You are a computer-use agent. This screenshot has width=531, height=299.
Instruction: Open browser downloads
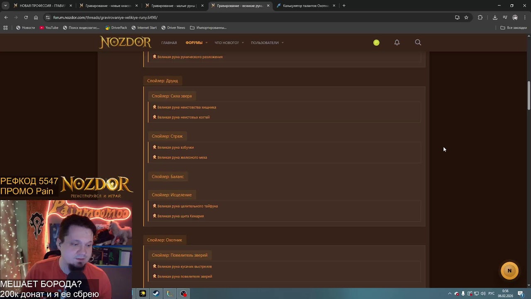[x=495, y=17]
